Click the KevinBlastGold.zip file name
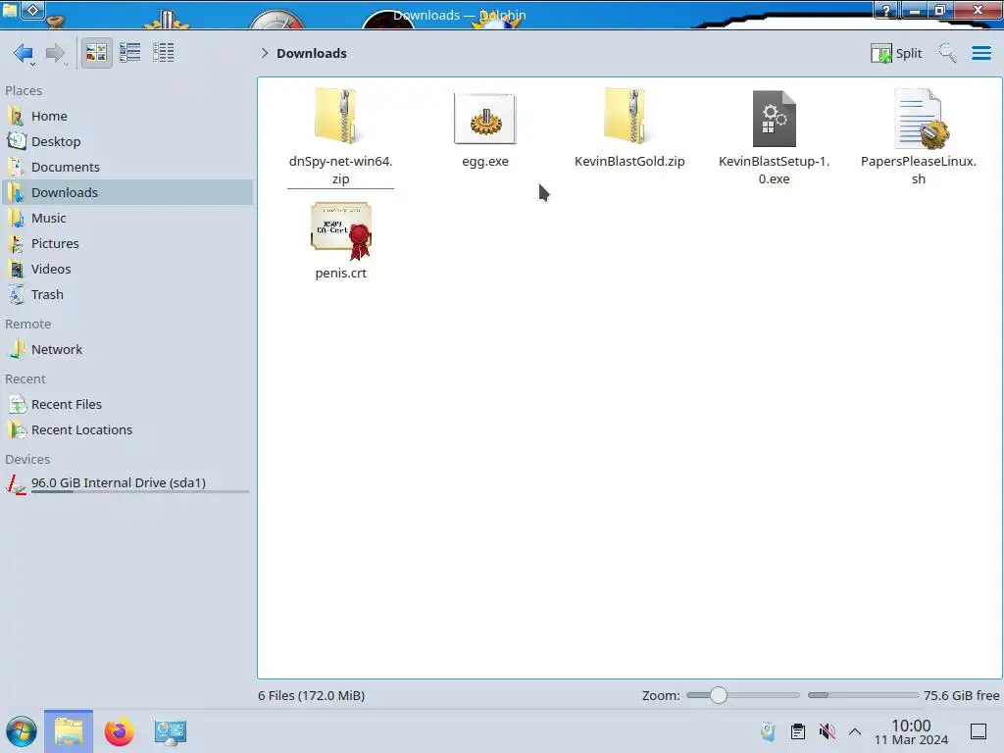Image resolution: width=1004 pixels, height=753 pixels. tap(629, 162)
